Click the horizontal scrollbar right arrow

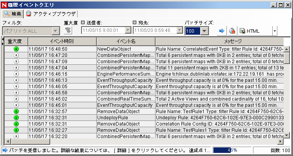[280, 141]
